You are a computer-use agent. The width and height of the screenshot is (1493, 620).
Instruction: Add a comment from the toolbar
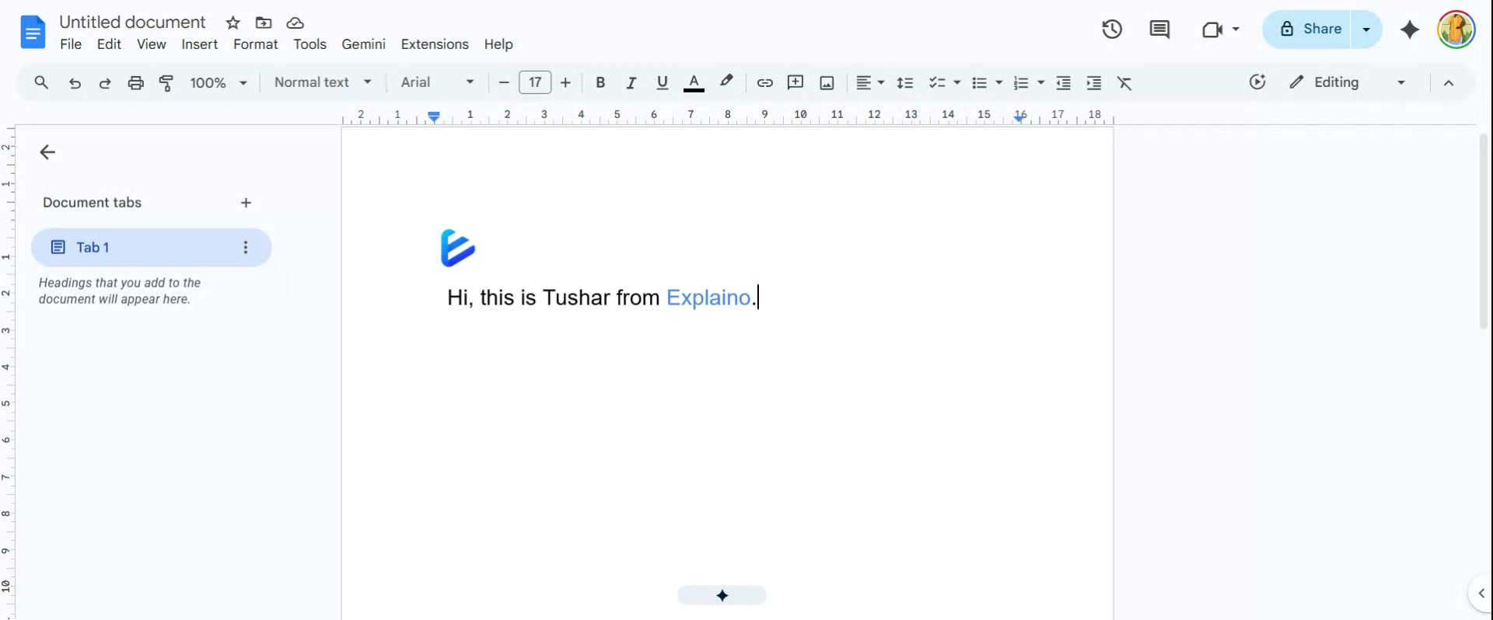click(795, 82)
